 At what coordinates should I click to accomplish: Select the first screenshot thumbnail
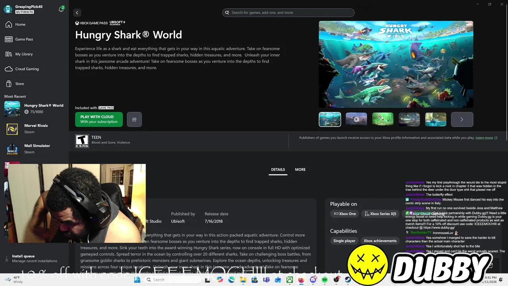pyautogui.click(x=330, y=119)
